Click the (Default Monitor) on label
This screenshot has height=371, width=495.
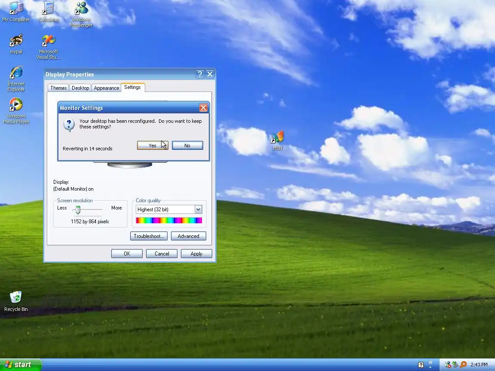coord(73,189)
